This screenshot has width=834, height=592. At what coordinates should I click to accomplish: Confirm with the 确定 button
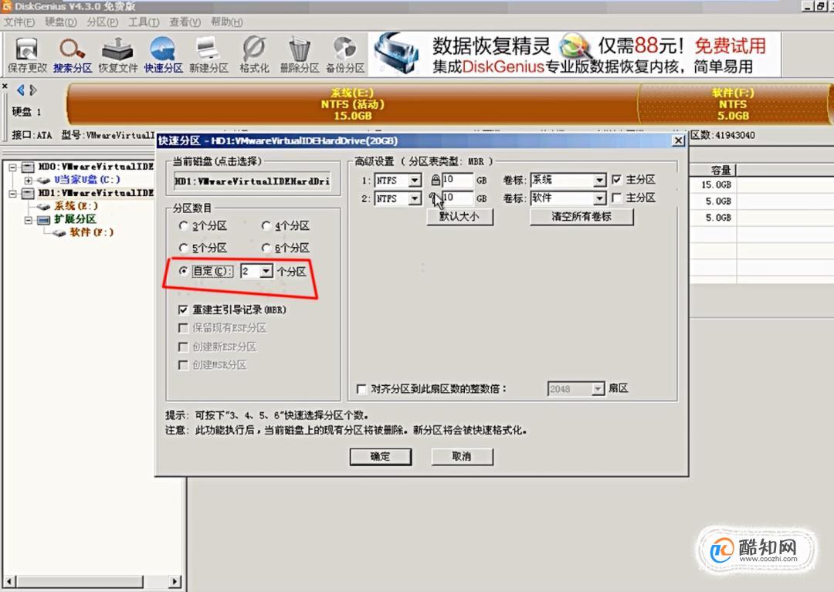380,456
